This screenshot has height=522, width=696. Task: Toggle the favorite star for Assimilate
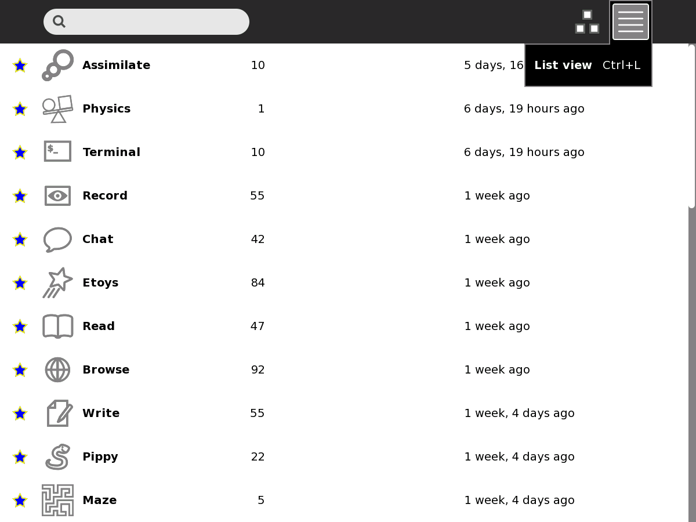20,66
